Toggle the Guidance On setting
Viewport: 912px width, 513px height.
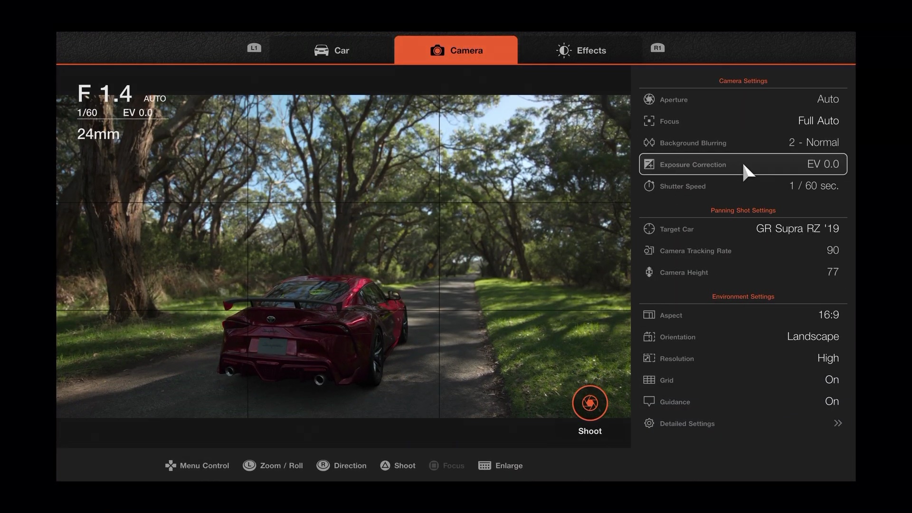tap(832, 401)
